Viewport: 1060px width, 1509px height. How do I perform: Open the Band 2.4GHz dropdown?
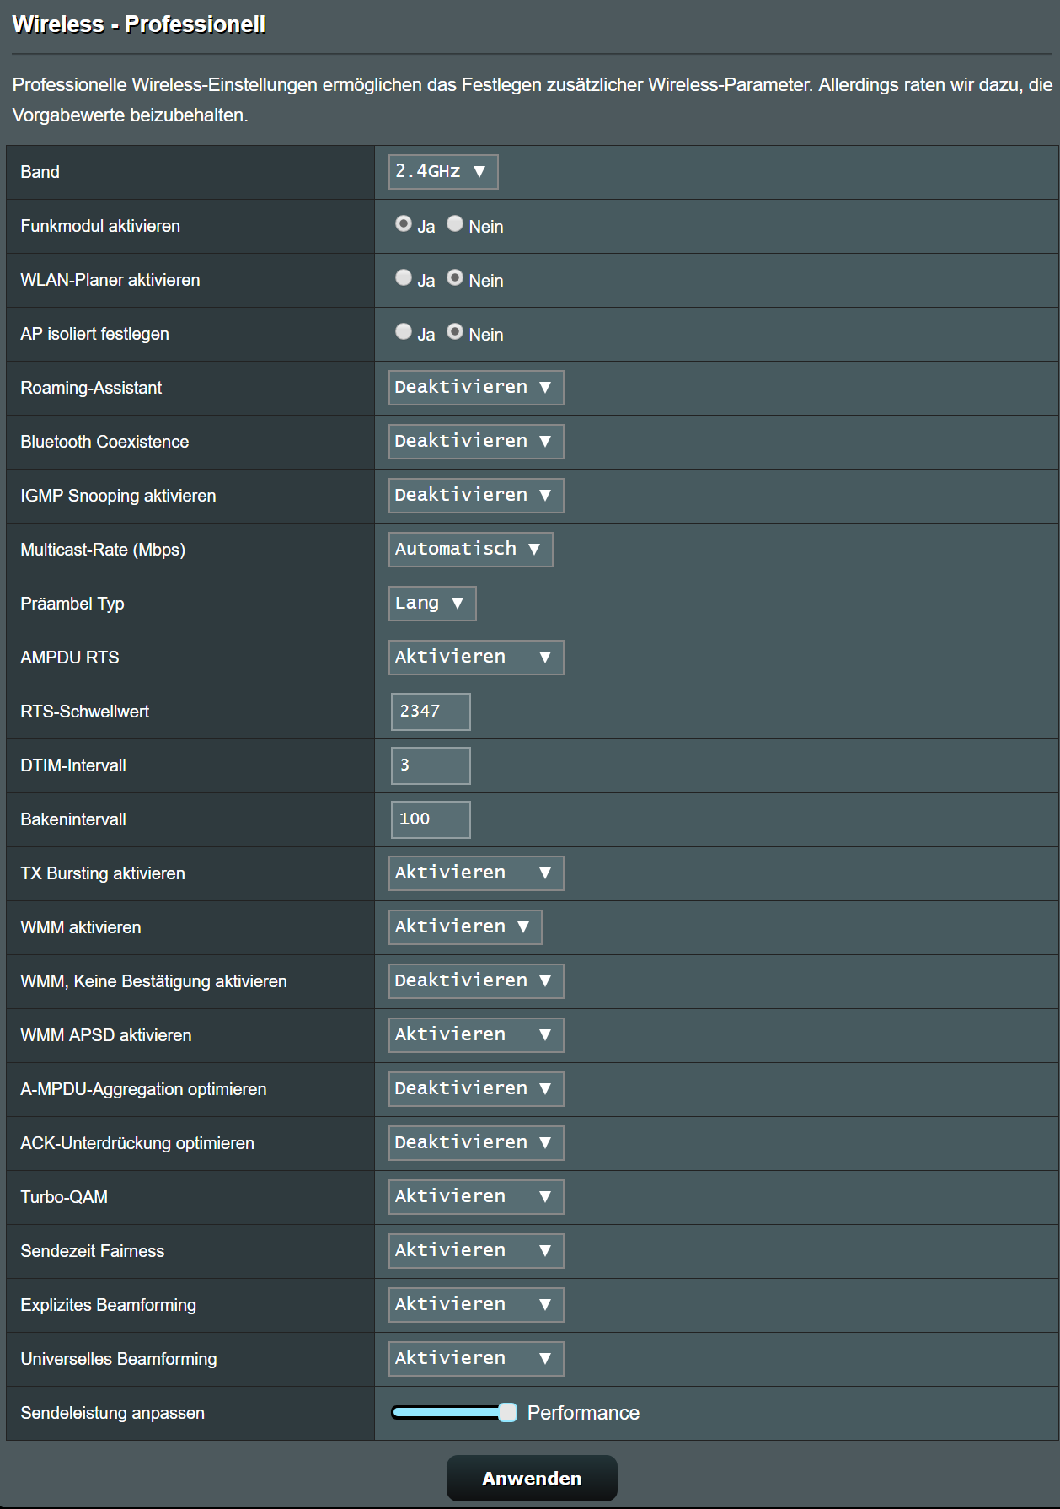[442, 172]
